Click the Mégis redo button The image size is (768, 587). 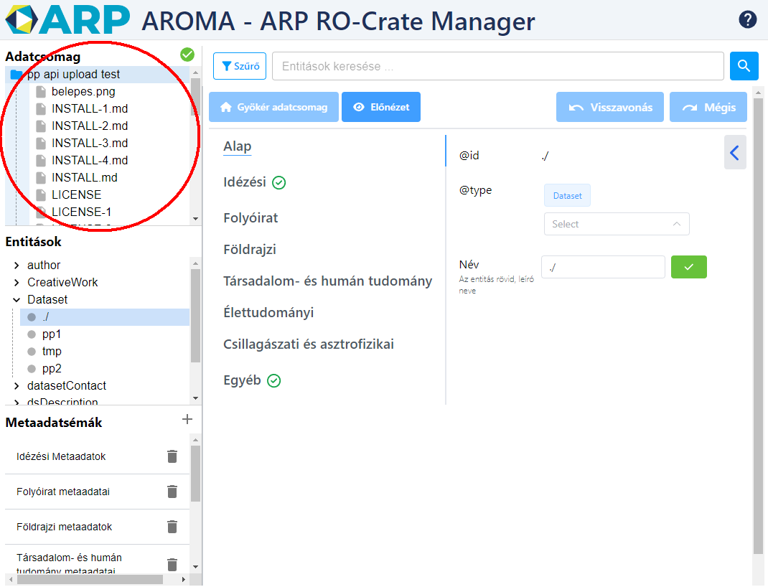[708, 107]
